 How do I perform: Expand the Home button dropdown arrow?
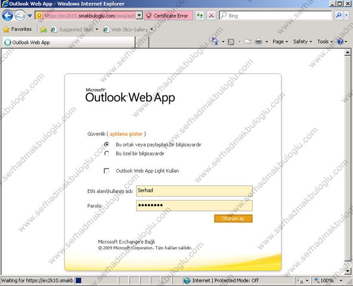pyautogui.click(x=223, y=42)
